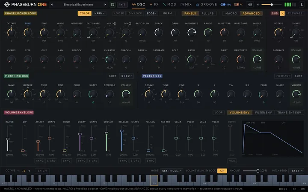308x192 pixels.
Task: Open DOCS link
Action: (283, 189)
